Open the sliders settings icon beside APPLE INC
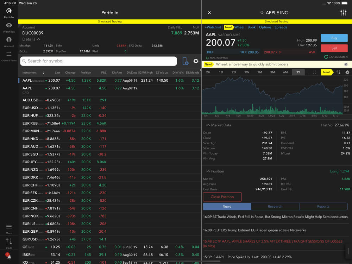352x264 pixels. click(343, 13)
